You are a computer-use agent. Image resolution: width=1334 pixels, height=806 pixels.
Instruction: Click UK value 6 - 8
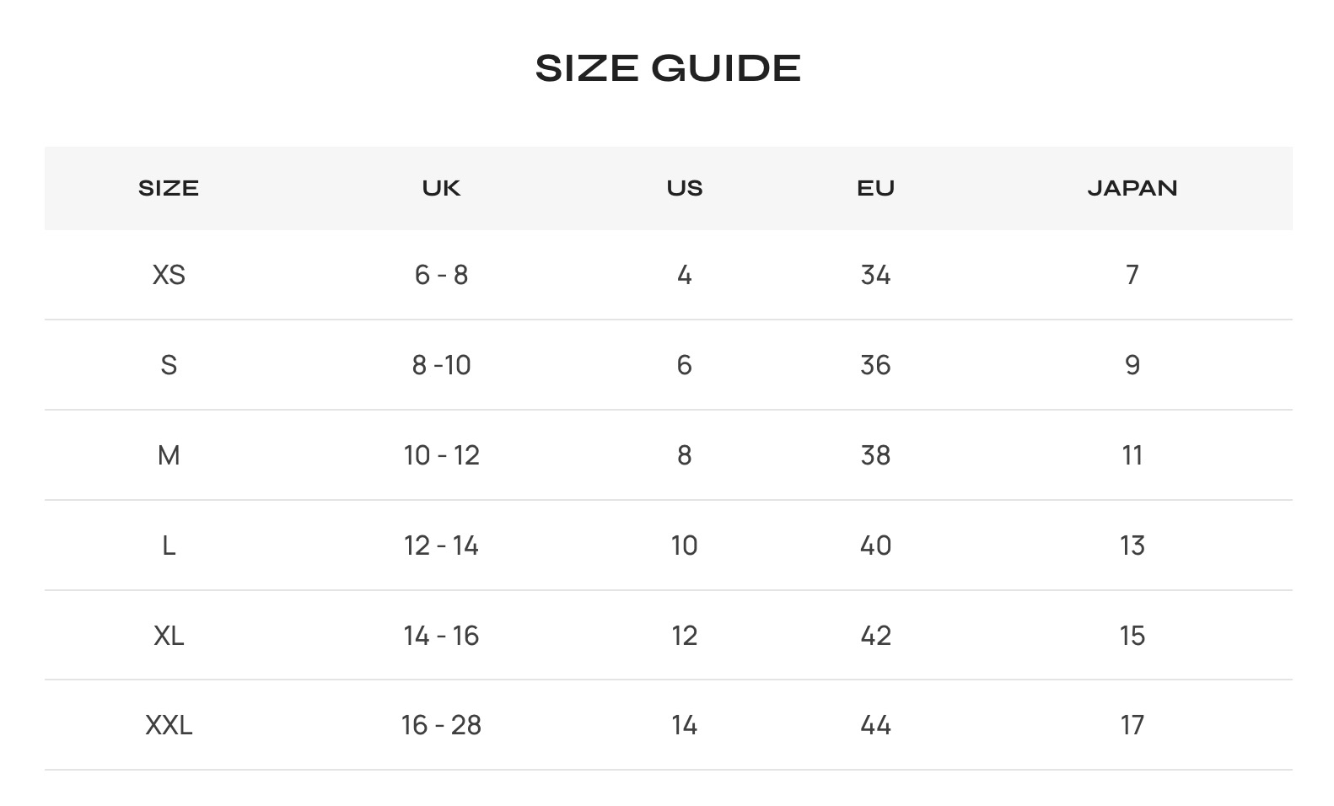point(441,275)
